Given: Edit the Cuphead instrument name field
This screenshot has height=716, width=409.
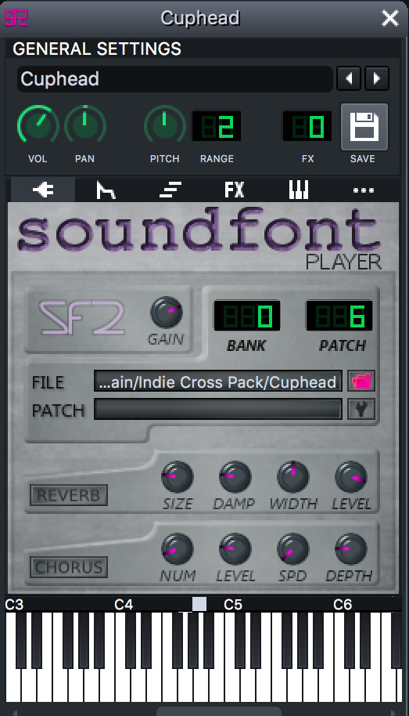Looking at the screenshot, I should point(175,79).
